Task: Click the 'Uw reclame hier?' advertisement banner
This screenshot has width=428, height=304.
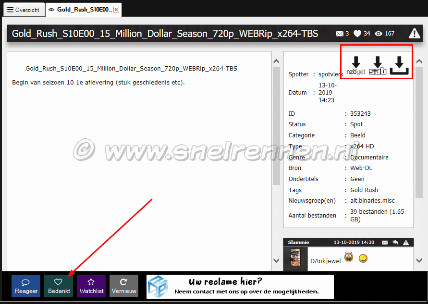Action: 240,287
